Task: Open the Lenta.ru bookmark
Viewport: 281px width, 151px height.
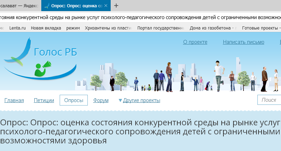Action: tap(17, 28)
